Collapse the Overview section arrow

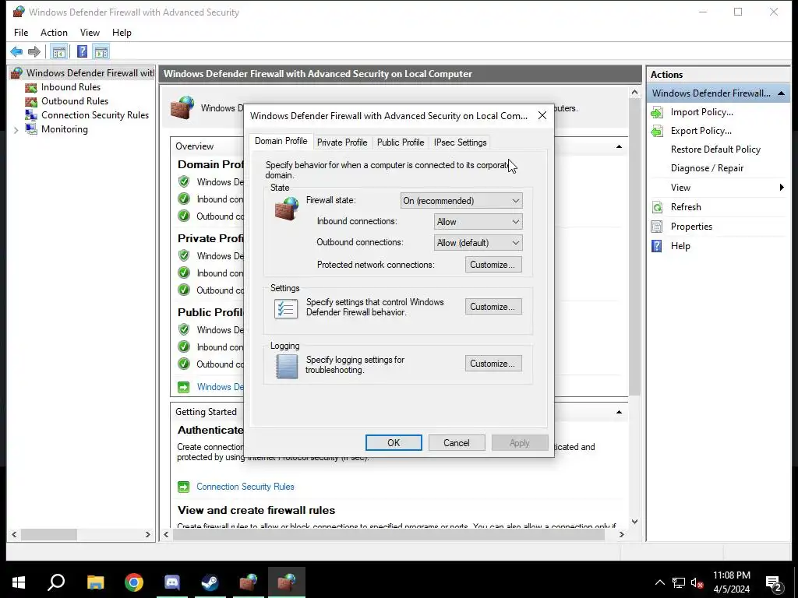tap(619, 147)
